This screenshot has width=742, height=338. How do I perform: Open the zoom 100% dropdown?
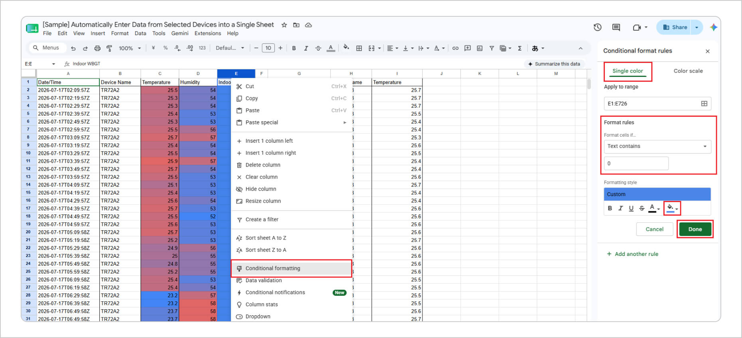coord(130,48)
